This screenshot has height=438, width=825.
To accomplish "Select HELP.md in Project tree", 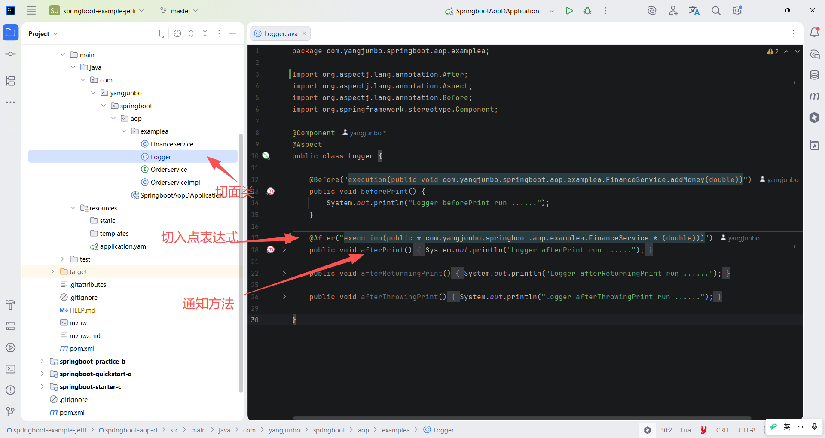I will [x=82, y=310].
